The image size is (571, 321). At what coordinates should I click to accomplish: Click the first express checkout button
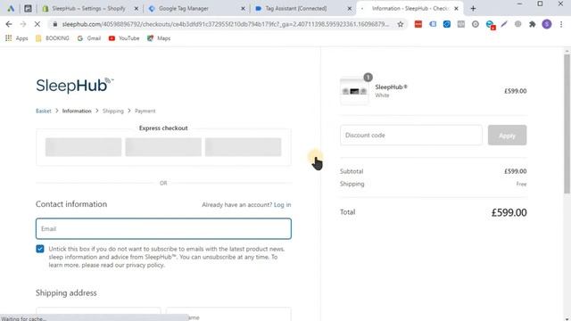tap(83, 147)
